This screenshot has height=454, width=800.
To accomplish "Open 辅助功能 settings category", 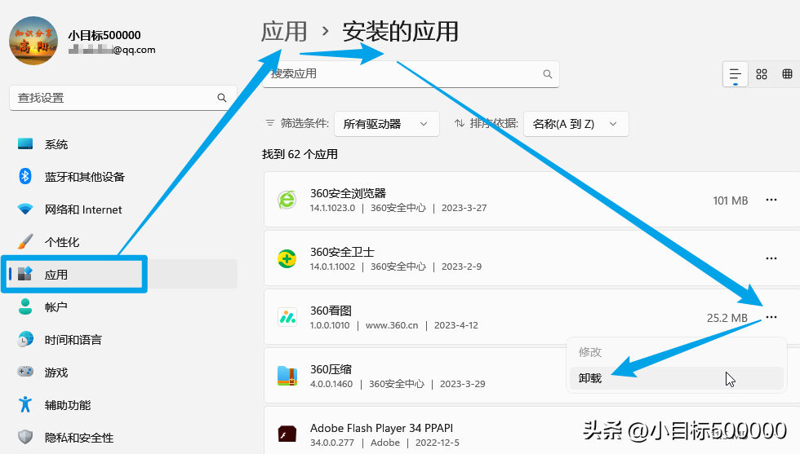I will pyautogui.click(x=67, y=405).
